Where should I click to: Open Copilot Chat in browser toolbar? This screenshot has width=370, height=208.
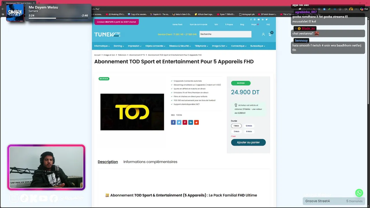[x=364, y=9]
